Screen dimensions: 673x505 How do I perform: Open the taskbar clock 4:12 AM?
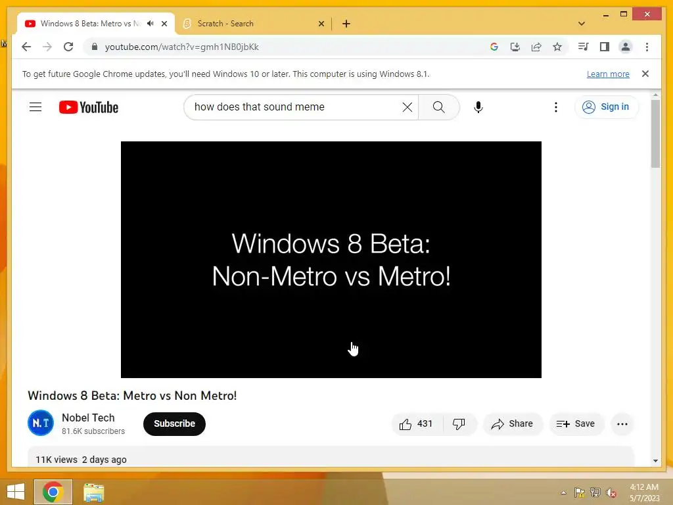pyautogui.click(x=644, y=493)
